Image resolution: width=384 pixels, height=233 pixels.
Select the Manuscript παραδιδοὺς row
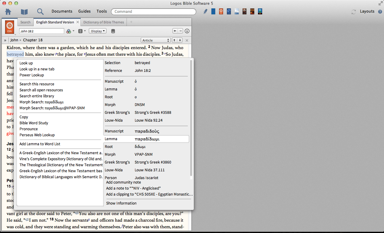coord(146,131)
